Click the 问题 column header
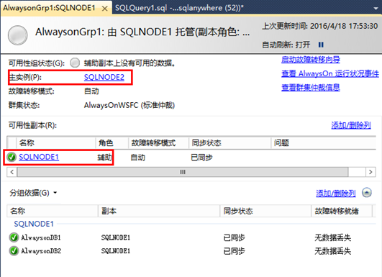The height and width of the screenshot is (277, 382). click(324, 142)
